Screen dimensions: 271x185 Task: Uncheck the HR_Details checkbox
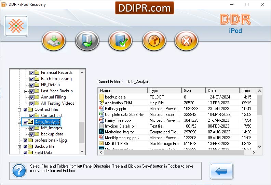pyautogui.click(x=31, y=85)
